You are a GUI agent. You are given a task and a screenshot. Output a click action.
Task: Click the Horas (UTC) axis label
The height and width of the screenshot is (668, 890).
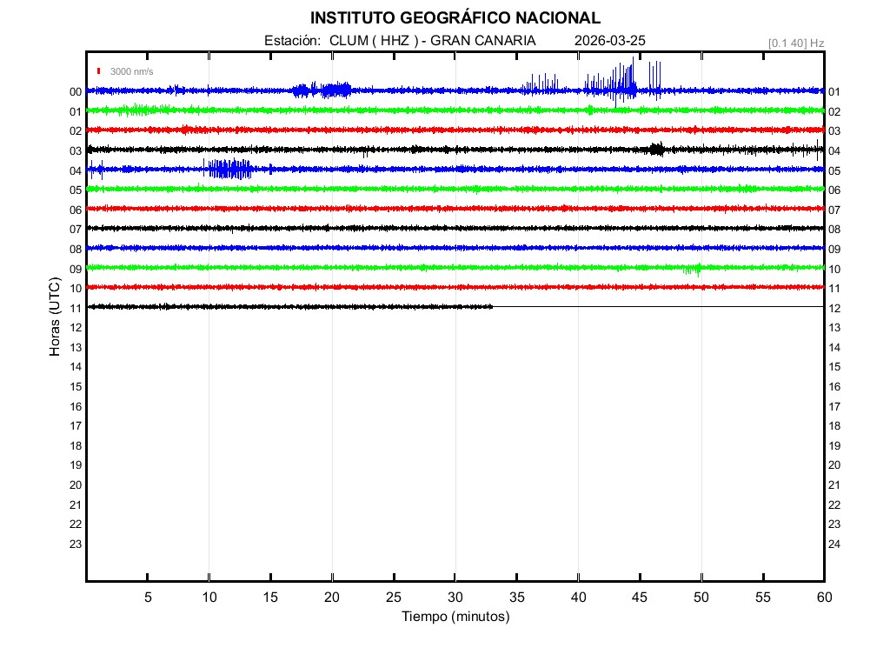pyautogui.click(x=54, y=318)
